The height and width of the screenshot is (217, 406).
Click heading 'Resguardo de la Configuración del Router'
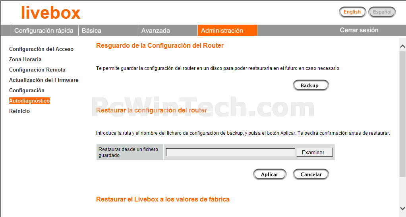click(x=160, y=46)
